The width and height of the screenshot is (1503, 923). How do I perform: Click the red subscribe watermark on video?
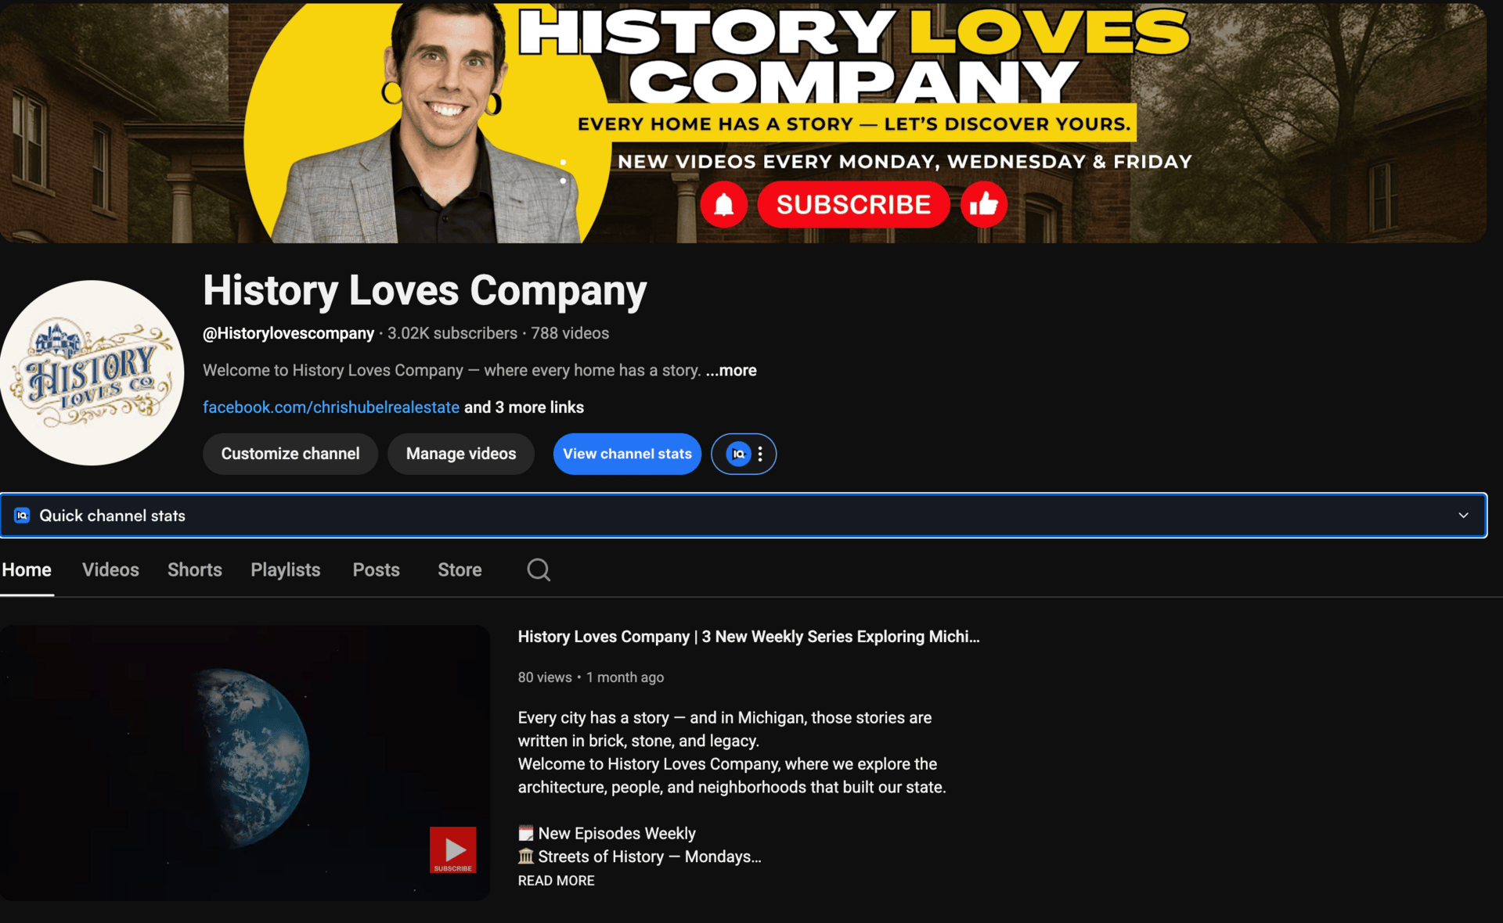tap(452, 849)
